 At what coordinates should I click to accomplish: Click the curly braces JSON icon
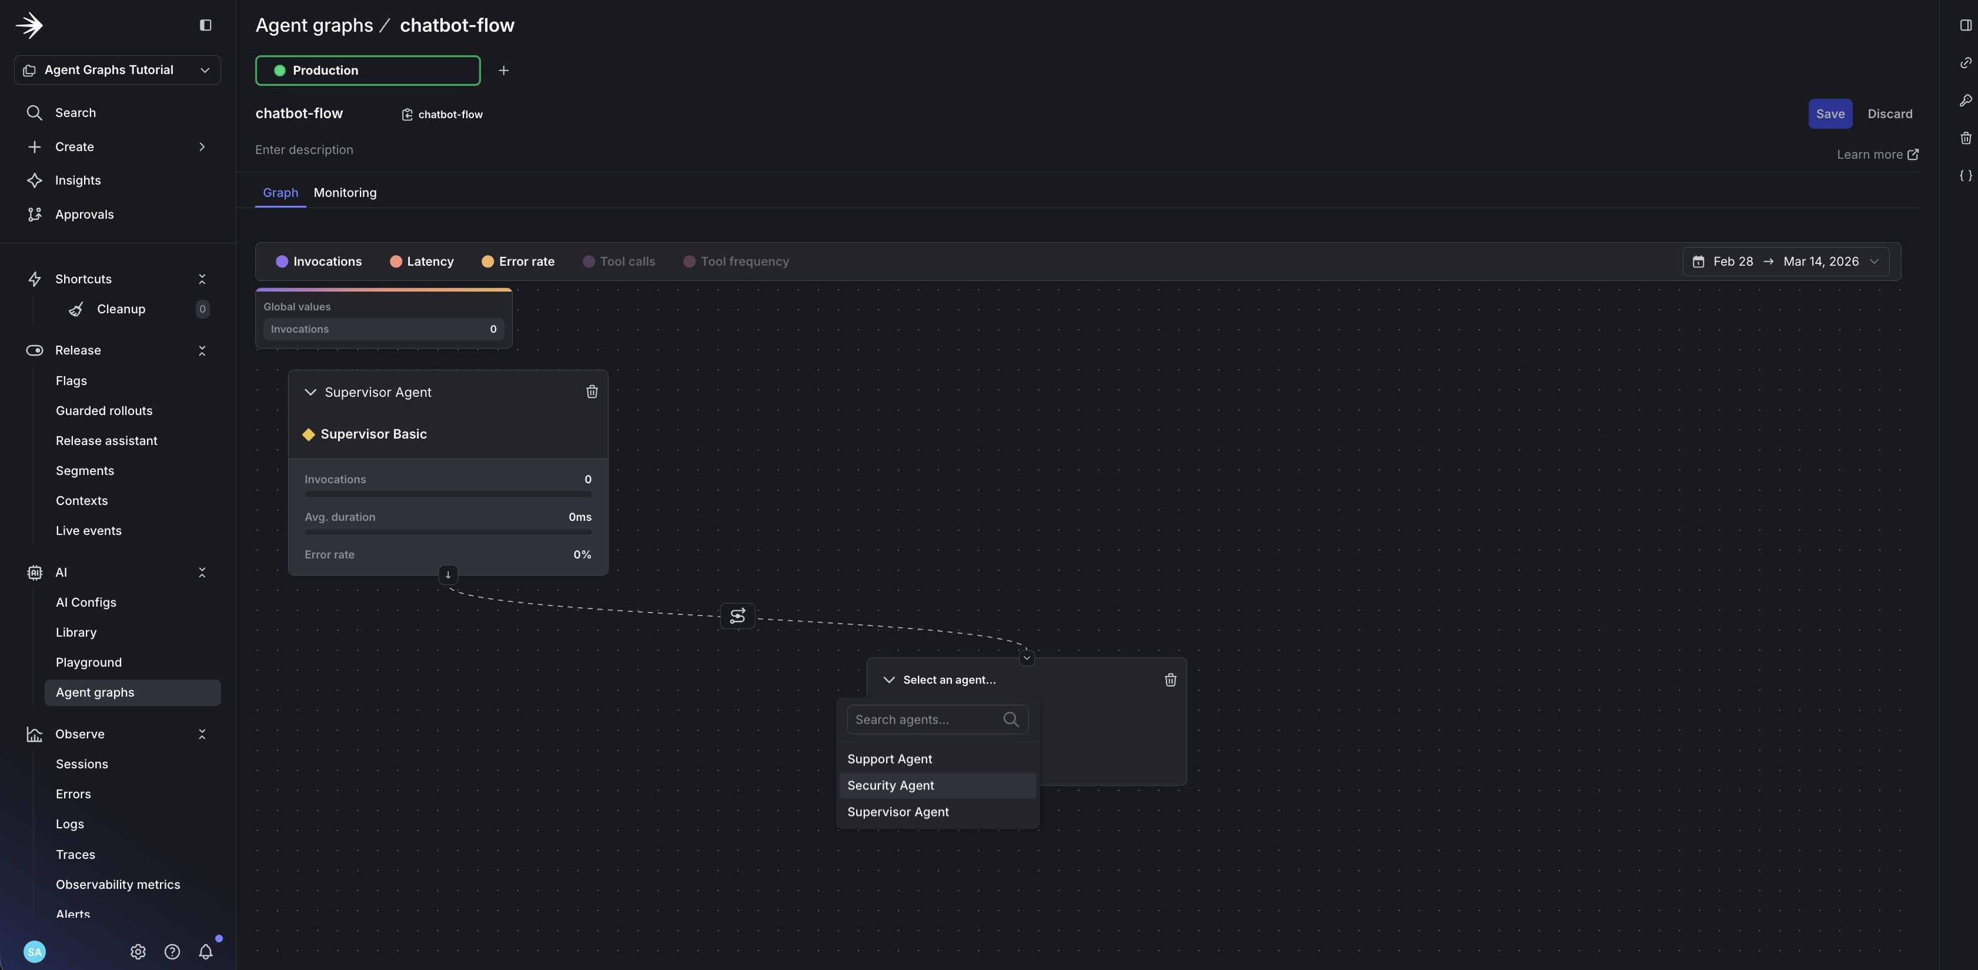click(x=1965, y=176)
